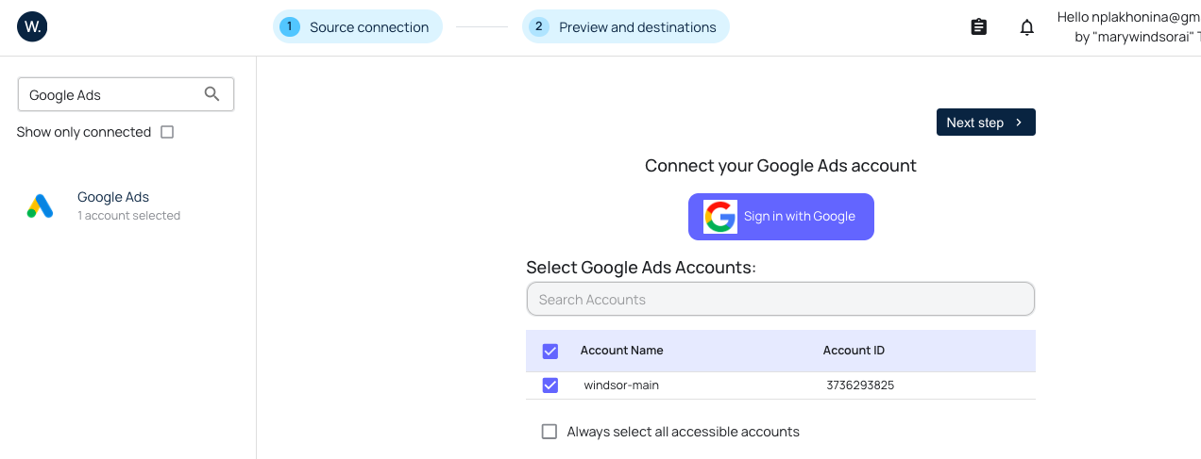Screen dimensions: 1201x459
Task: Click the Hello user greeting text
Action: coord(1128,26)
